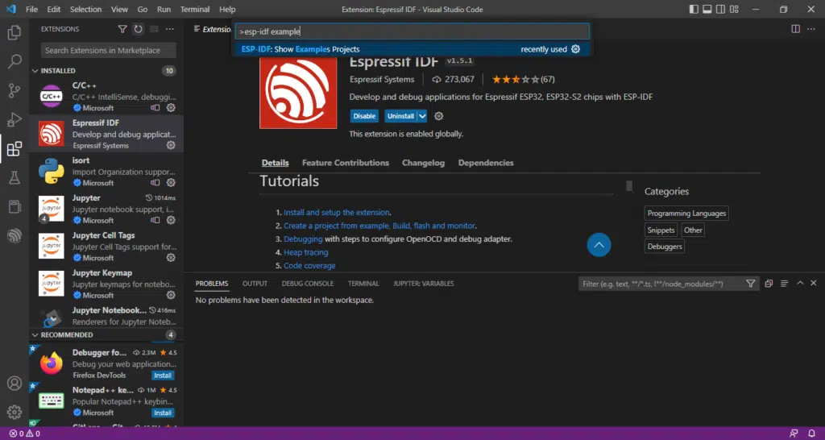Switch to the JUPYTER: VARIABLES tab
Screen dimensions: 825x440
click(x=424, y=284)
